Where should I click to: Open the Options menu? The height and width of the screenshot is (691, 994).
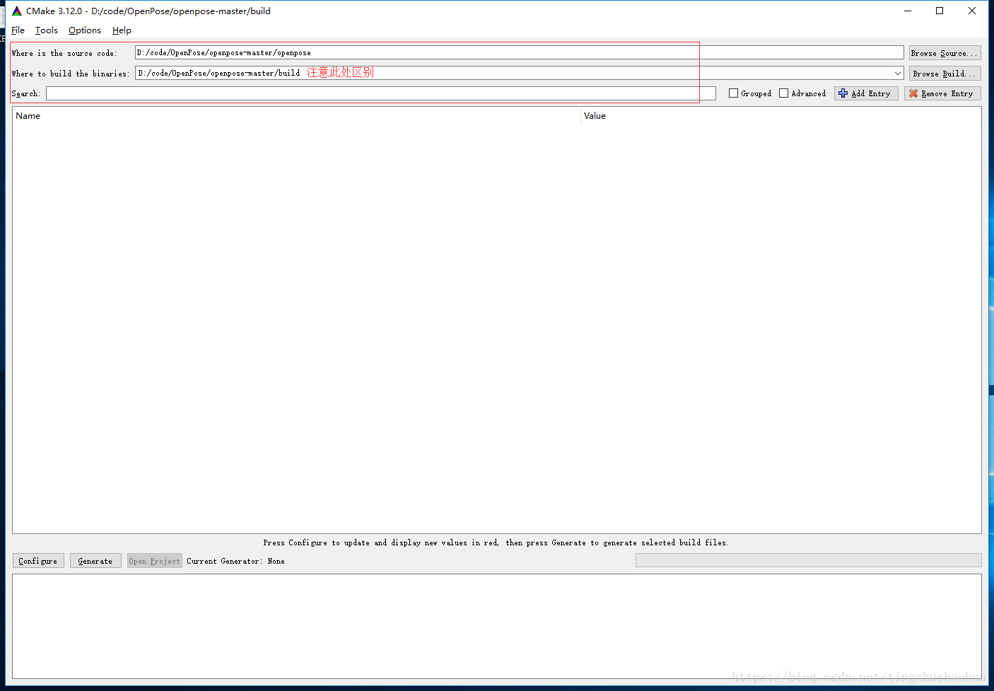click(85, 30)
